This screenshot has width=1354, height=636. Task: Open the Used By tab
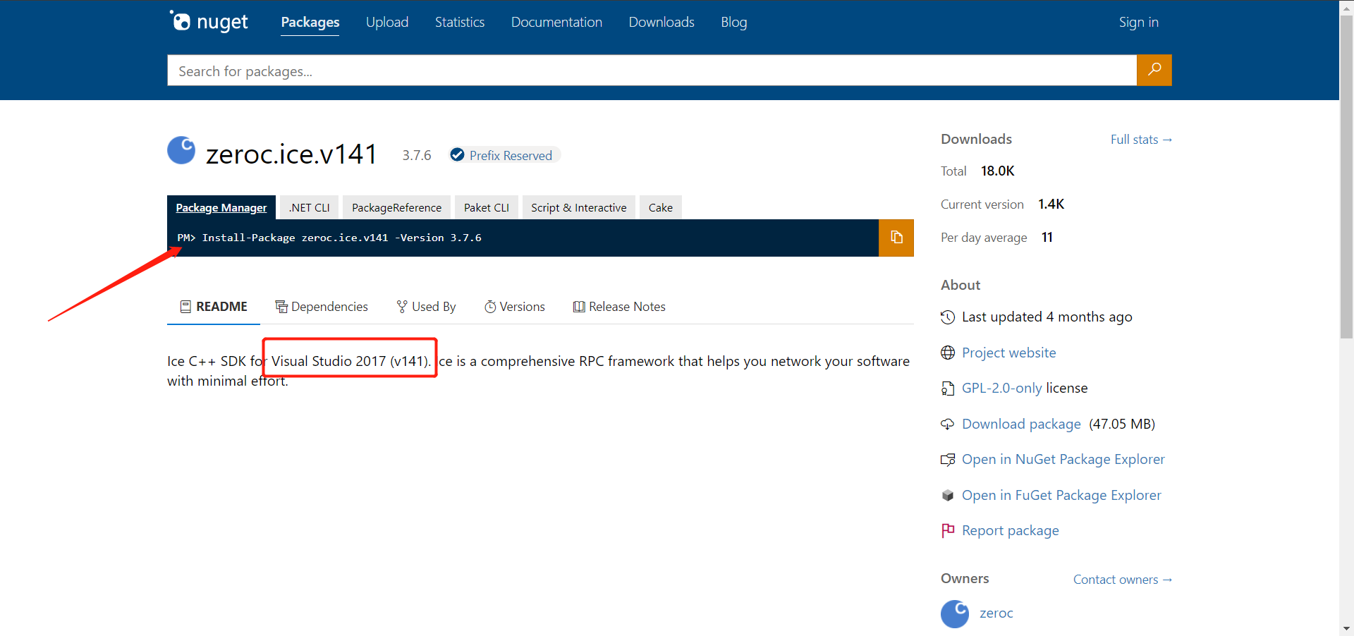pos(426,307)
